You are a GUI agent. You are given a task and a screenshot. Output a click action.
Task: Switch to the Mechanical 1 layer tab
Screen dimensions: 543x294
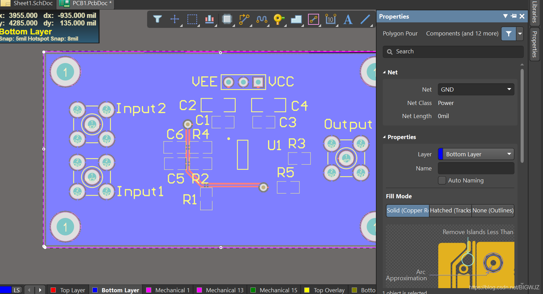click(168, 290)
